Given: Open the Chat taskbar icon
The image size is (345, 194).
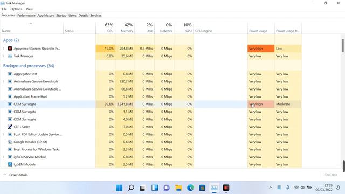Looking at the screenshot, I should (x=167, y=188).
